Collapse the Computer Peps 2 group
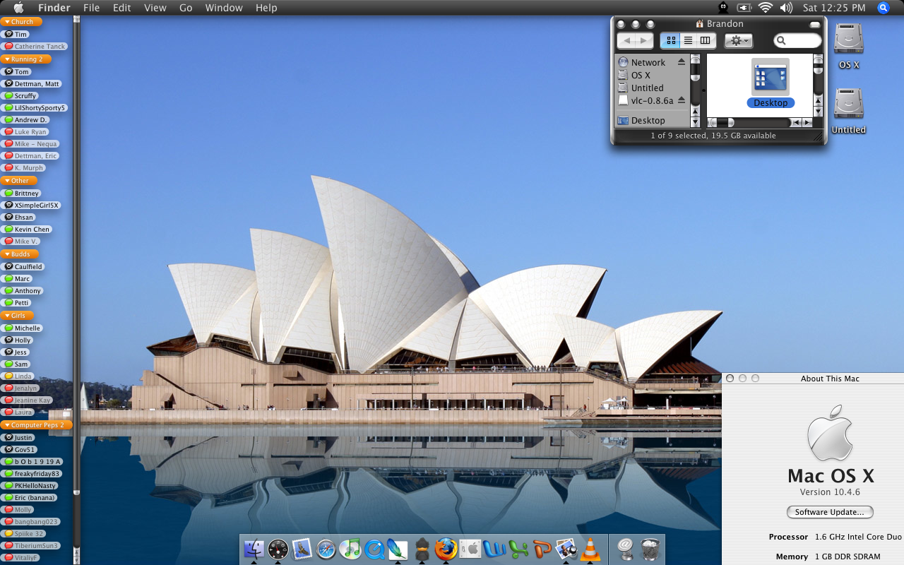Viewport: 904px width, 565px height. pos(7,425)
